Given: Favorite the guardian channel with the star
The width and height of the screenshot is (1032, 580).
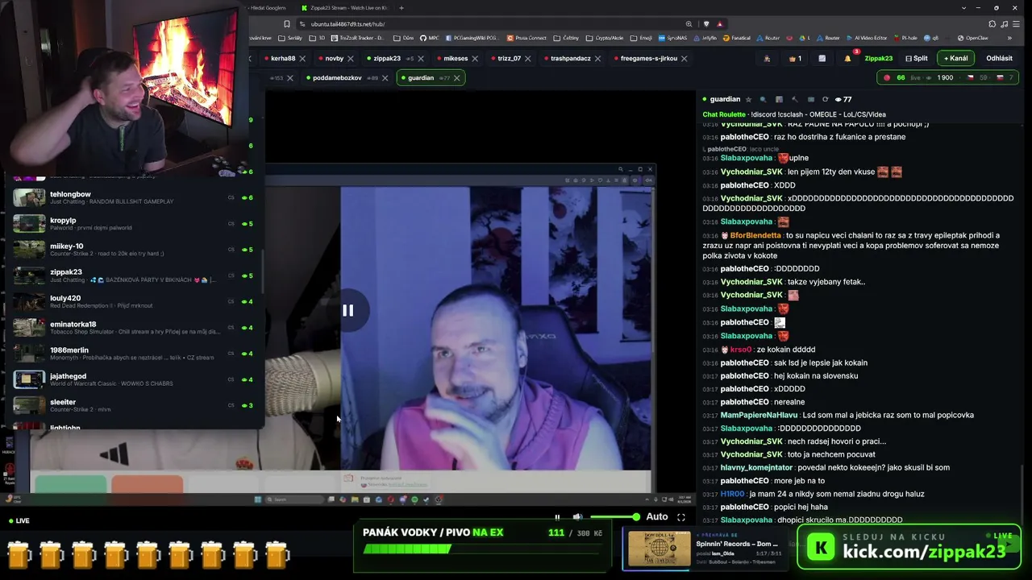Looking at the screenshot, I should pyautogui.click(x=749, y=100).
